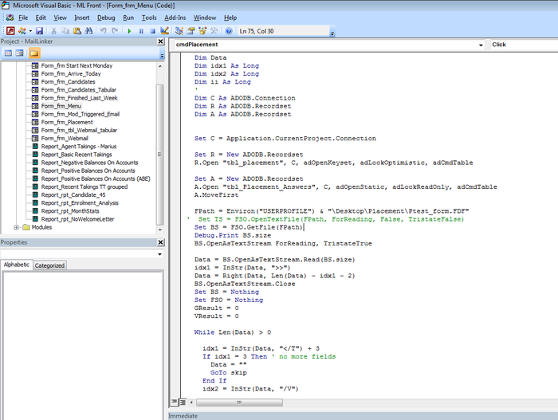Click the Undo arrow icon
Image resolution: width=558 pixels, height=420 pixels.
[x=103, y=31]
